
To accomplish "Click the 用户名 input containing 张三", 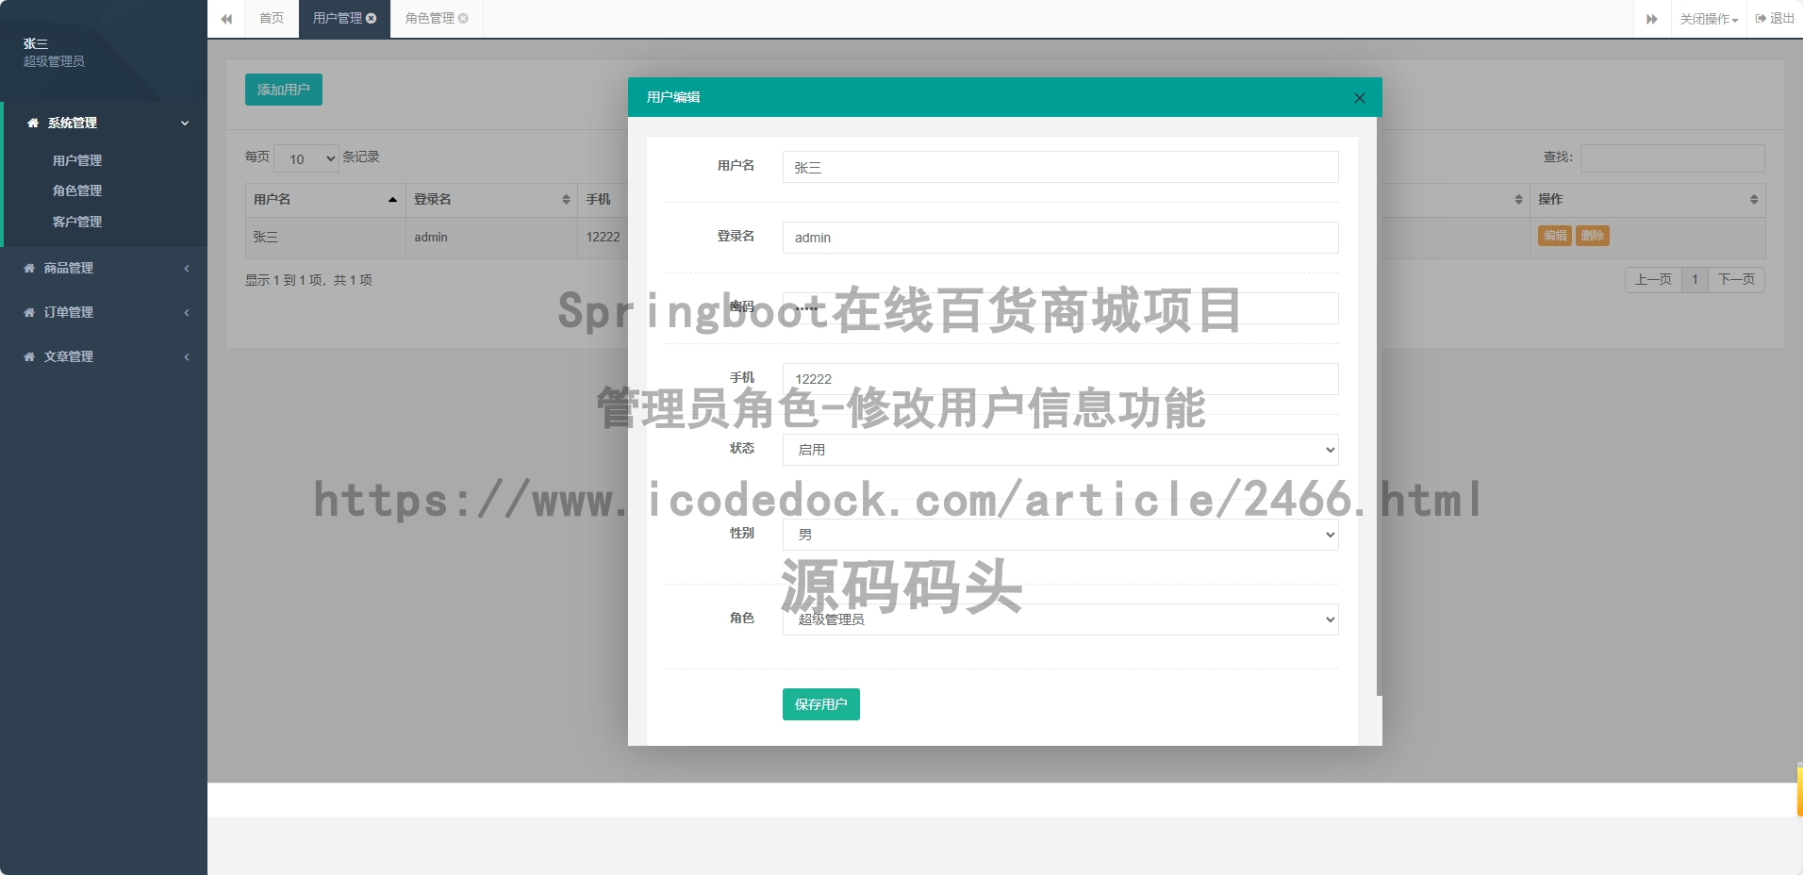I will pos(1060,167).
